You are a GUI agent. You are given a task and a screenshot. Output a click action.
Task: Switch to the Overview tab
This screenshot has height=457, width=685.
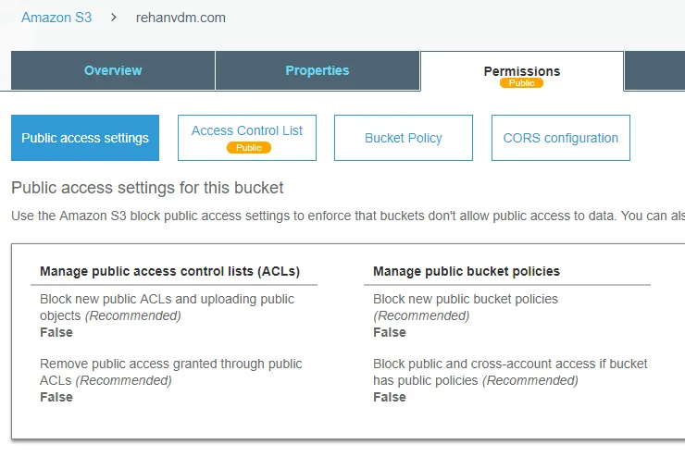113,70
